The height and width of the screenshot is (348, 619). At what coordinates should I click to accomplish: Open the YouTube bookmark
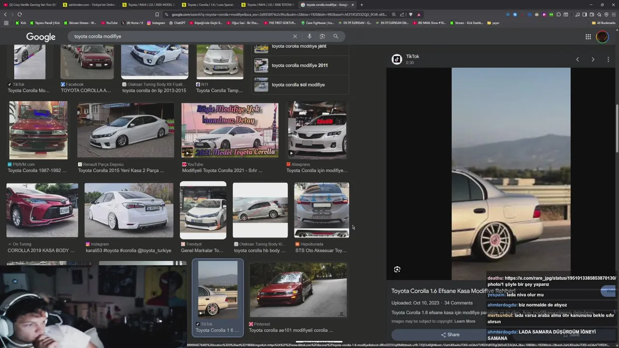tap(109, 23)
